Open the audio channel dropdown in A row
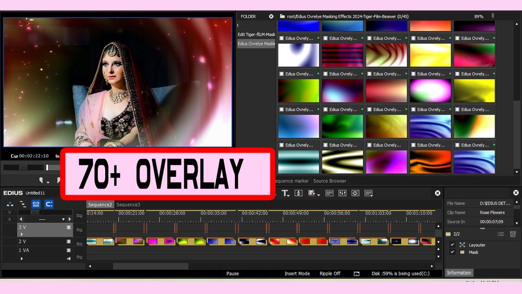This screenshot has height=294, width=522. coord(63,219)
